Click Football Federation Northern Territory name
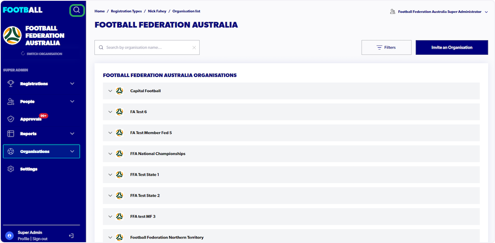The height and width of the screenshot is (243, 495). click(167, 238)
